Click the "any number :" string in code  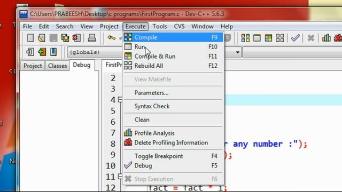[x=266, y=144]
